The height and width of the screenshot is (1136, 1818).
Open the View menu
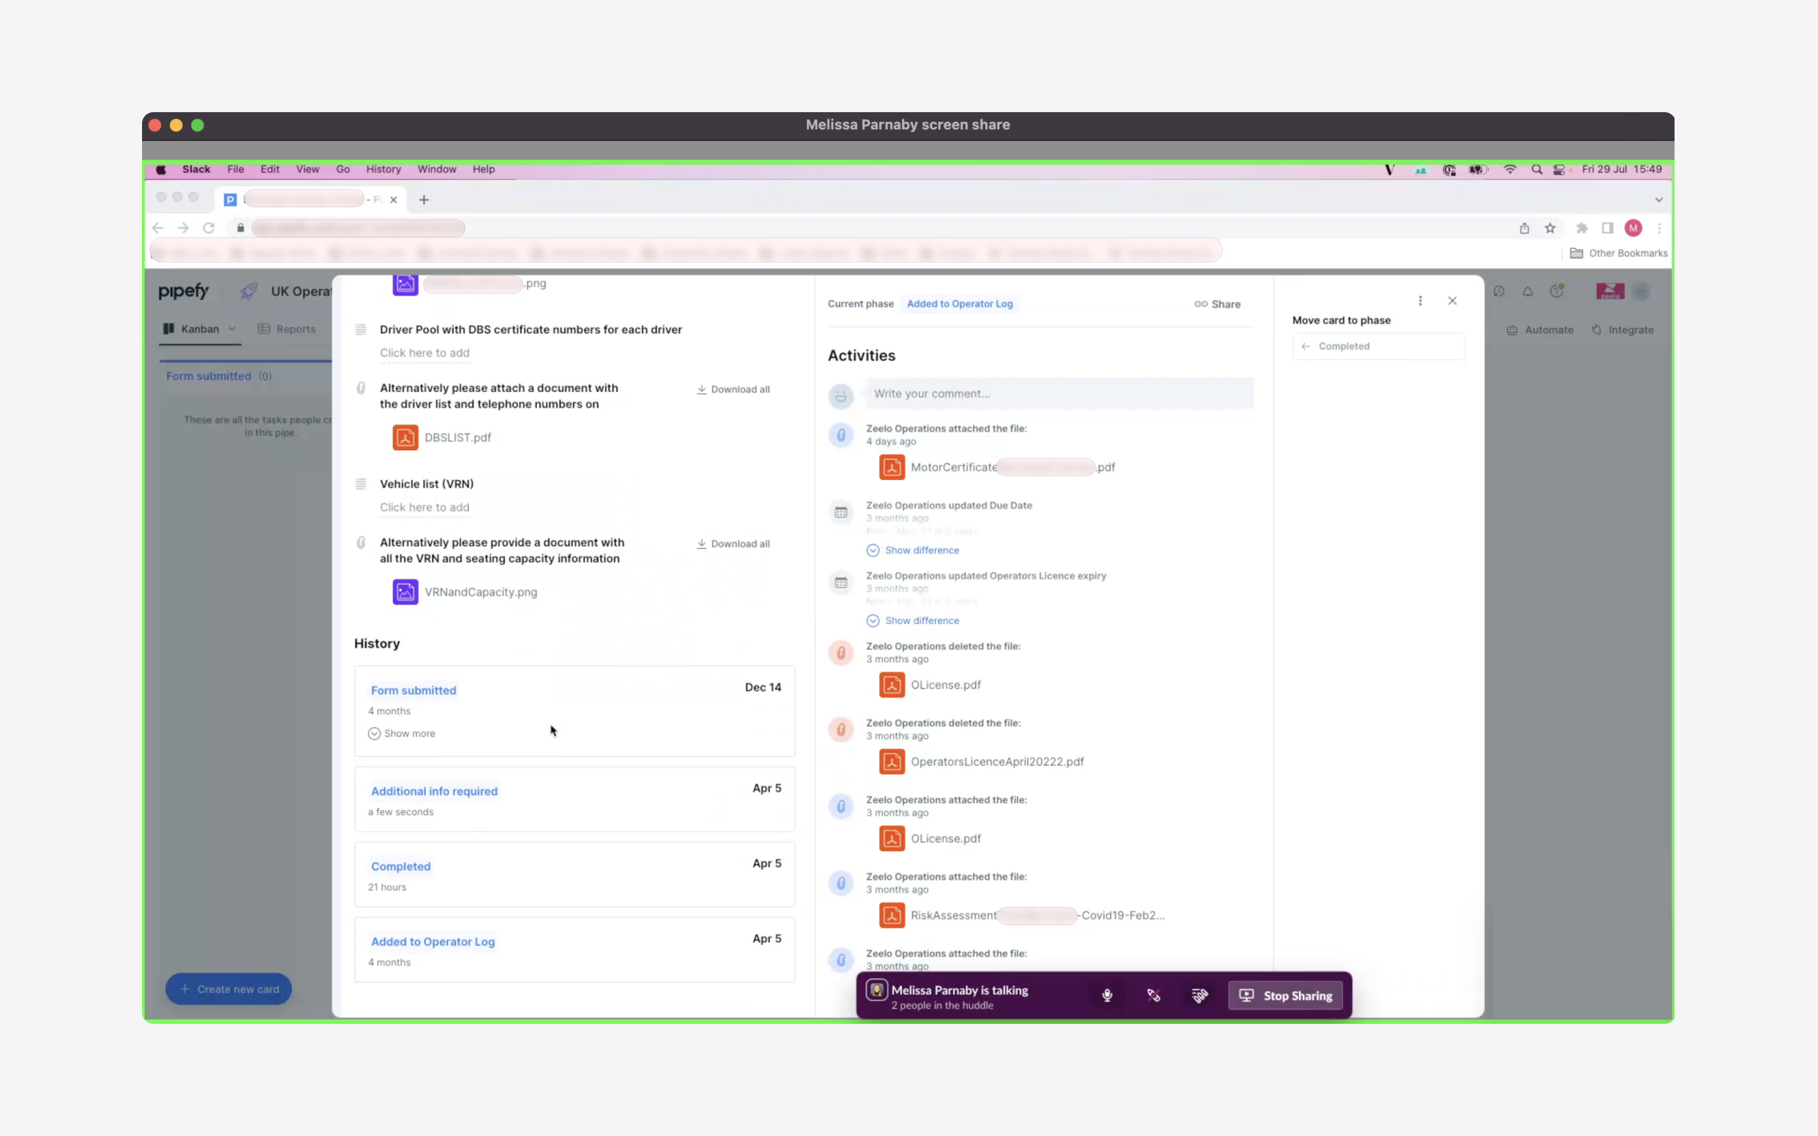pyautogui.click(x=307, y=169)
